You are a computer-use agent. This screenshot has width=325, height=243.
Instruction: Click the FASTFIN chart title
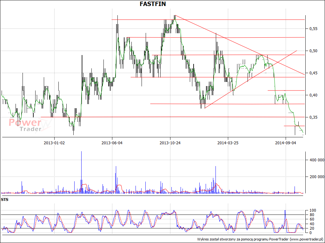153,4
